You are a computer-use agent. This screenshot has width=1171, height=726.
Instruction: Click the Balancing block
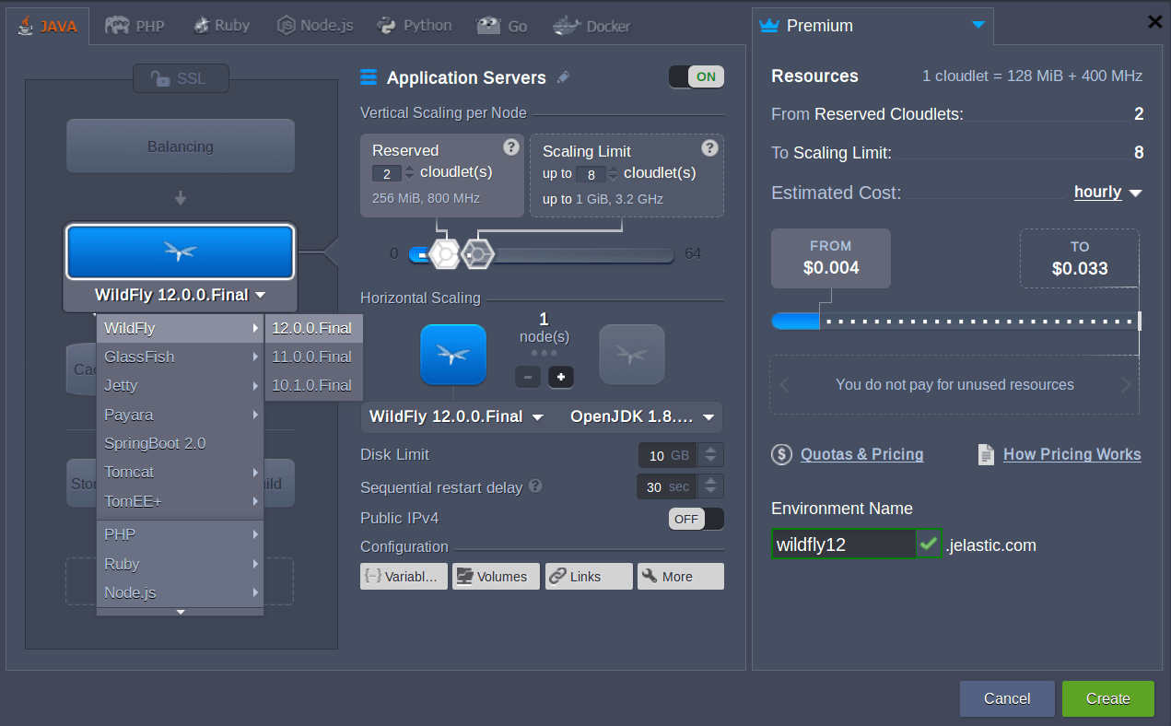[181, 146]
